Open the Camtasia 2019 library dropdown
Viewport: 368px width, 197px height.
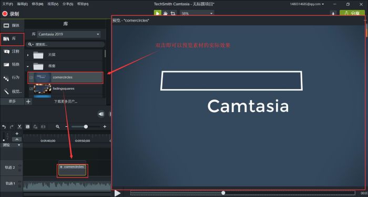click(69, 34)
